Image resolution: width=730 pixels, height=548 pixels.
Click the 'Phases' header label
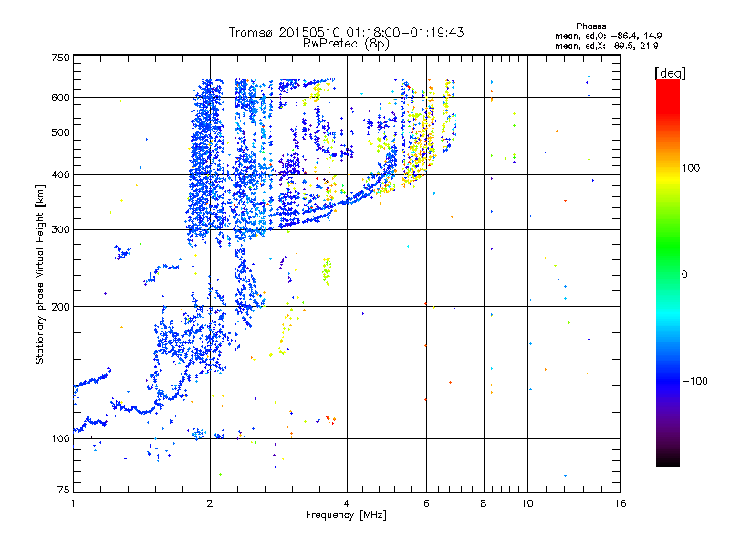(591, 26)
